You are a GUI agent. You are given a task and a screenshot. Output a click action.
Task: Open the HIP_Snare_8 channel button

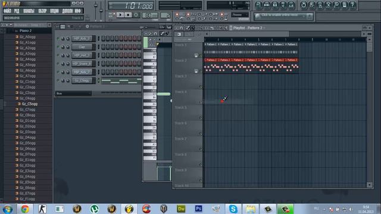(x=82, y=64)
